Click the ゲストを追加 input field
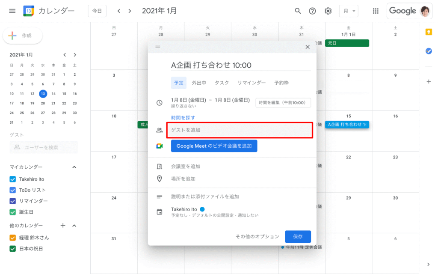 click(x=240, y=130)
